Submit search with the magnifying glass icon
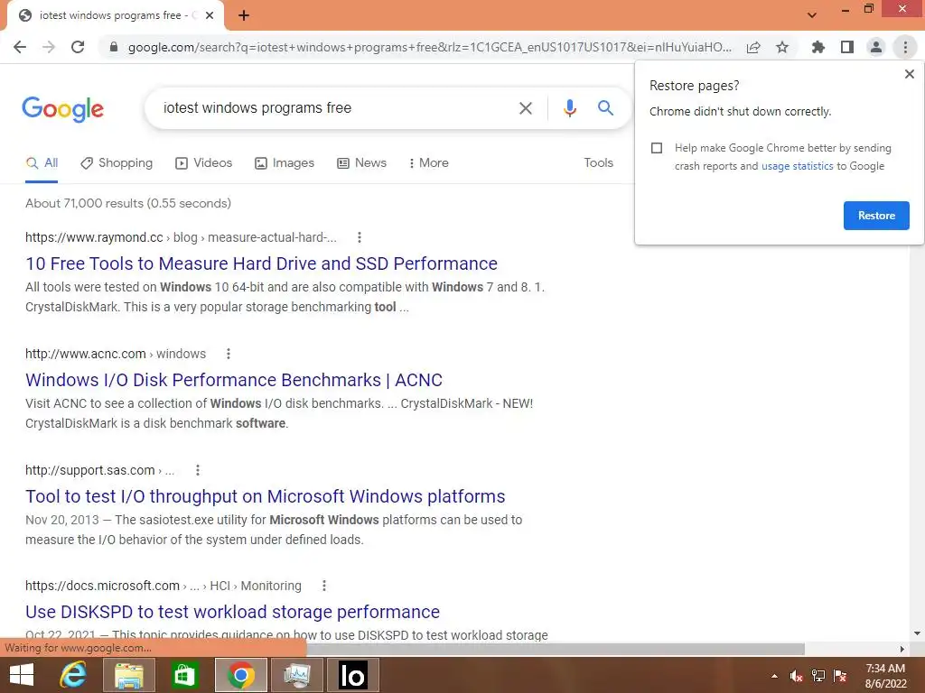925x693 pixels. tap(605, 108)
